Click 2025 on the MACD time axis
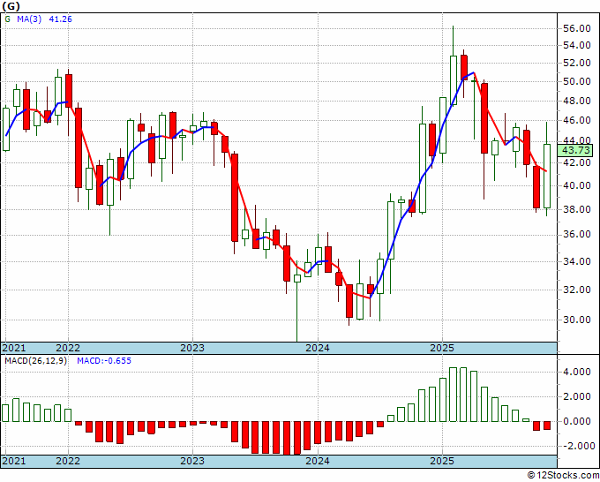 click(442, 461)
